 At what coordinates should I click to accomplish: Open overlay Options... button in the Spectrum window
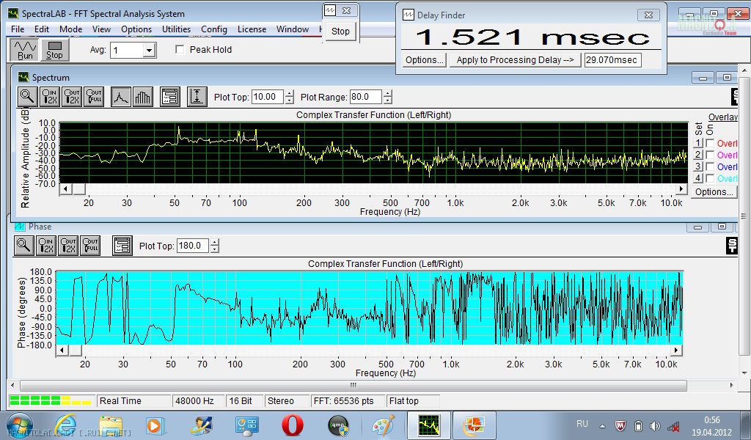click(x=714, y=192)
